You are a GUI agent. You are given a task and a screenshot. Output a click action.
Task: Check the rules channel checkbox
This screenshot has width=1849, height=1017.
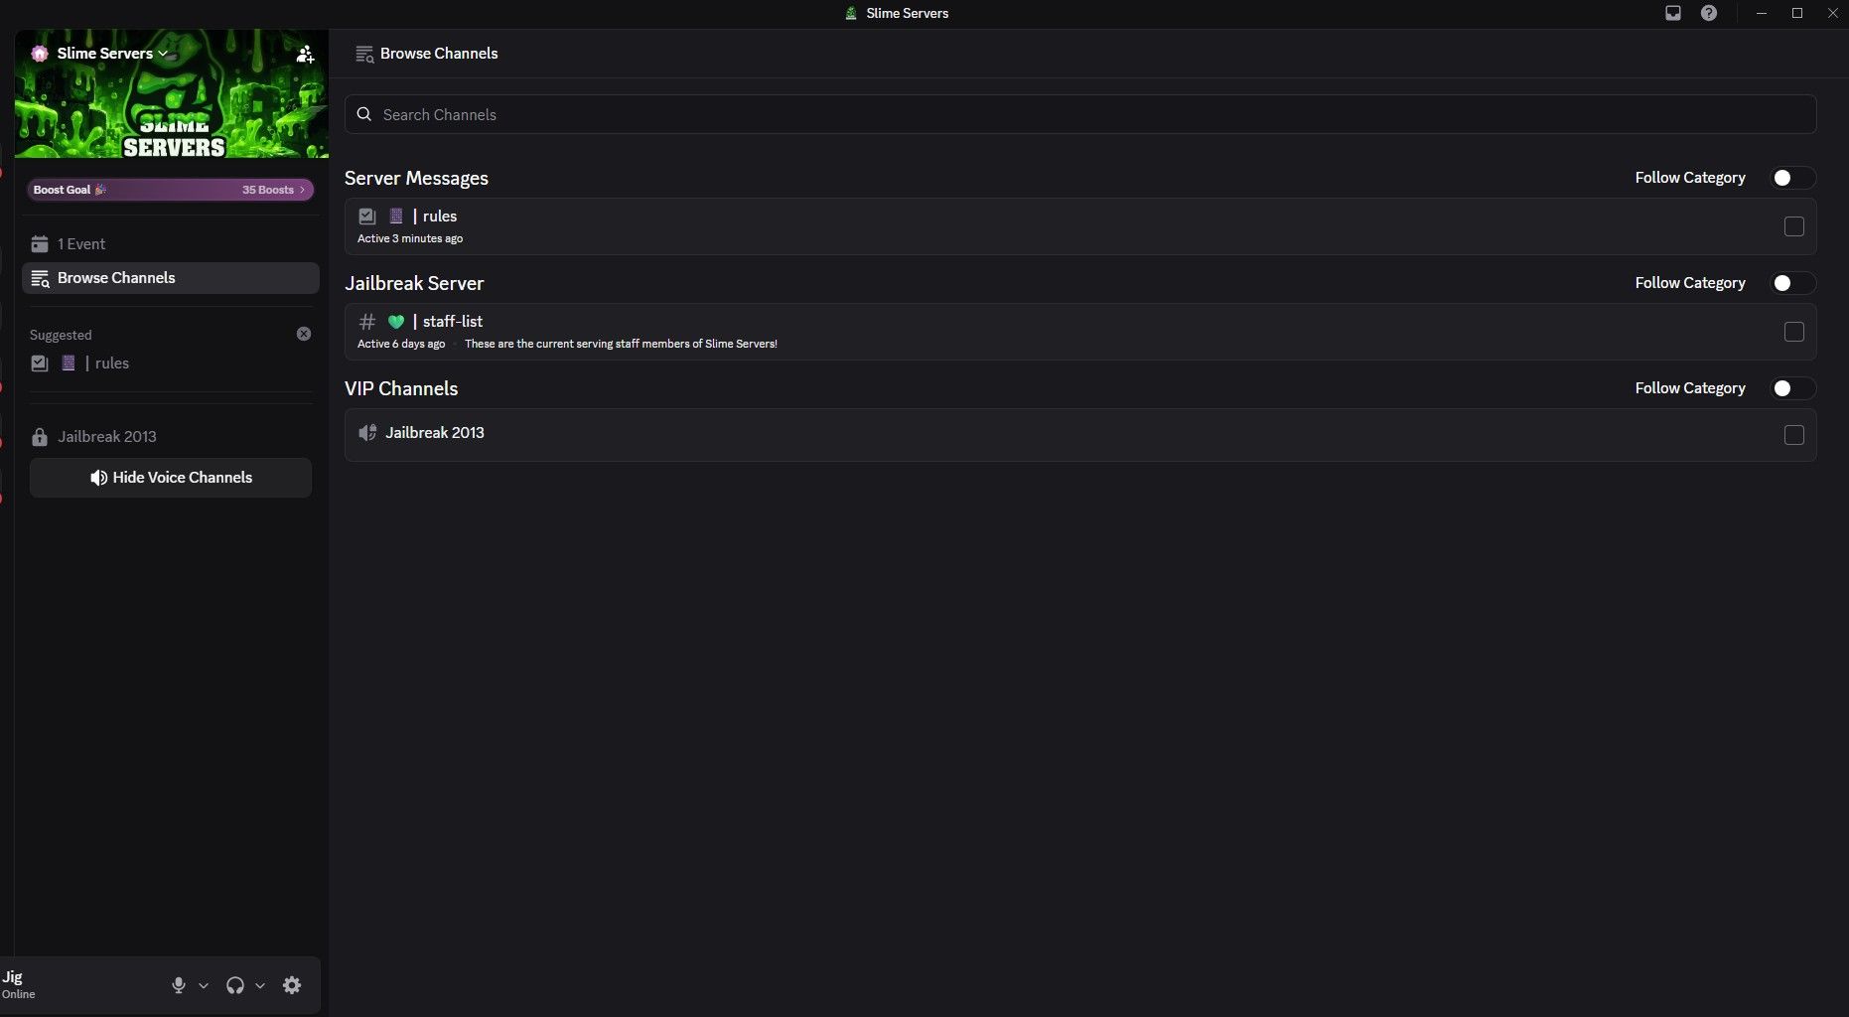1794,226
